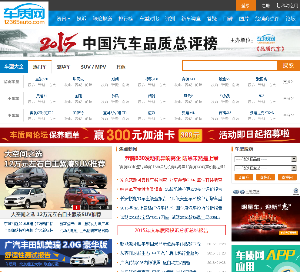The height and width of the screenshot is (272, 300).
Task: Open the 请选择车系 series dropdown
Action: click(x=265, y=168)
